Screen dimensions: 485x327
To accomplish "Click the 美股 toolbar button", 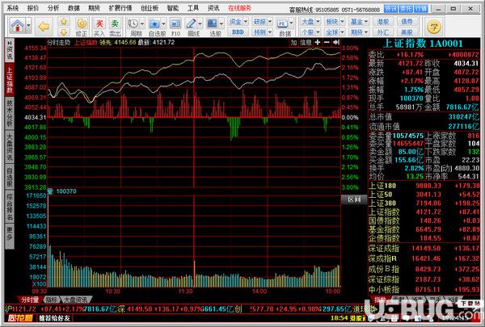I will pos(407,31).
